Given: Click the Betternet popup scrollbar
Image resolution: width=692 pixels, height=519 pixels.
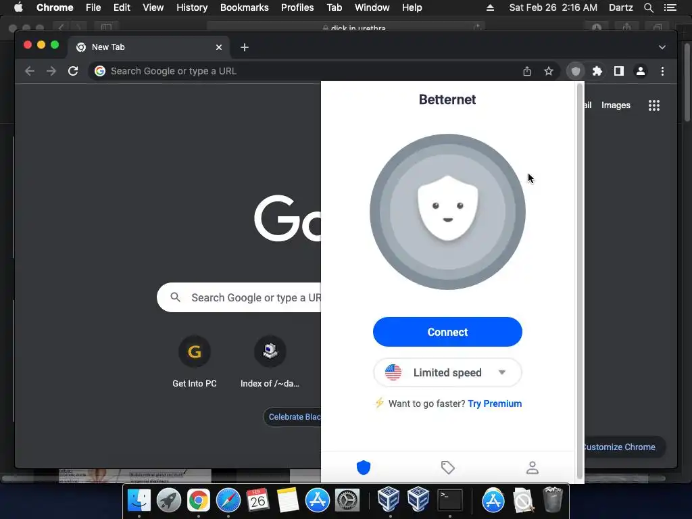Looking at the screenshot, I should [x=579, y=282].
